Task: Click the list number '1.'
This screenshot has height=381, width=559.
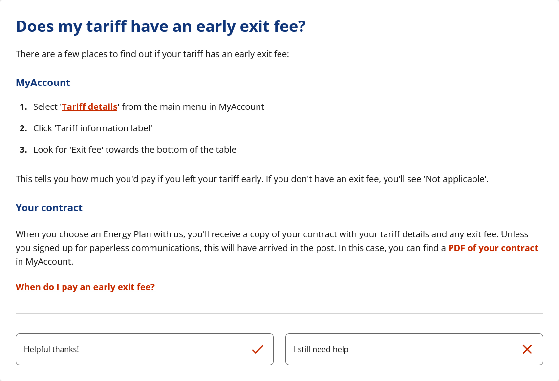Action: pos(23,106)
